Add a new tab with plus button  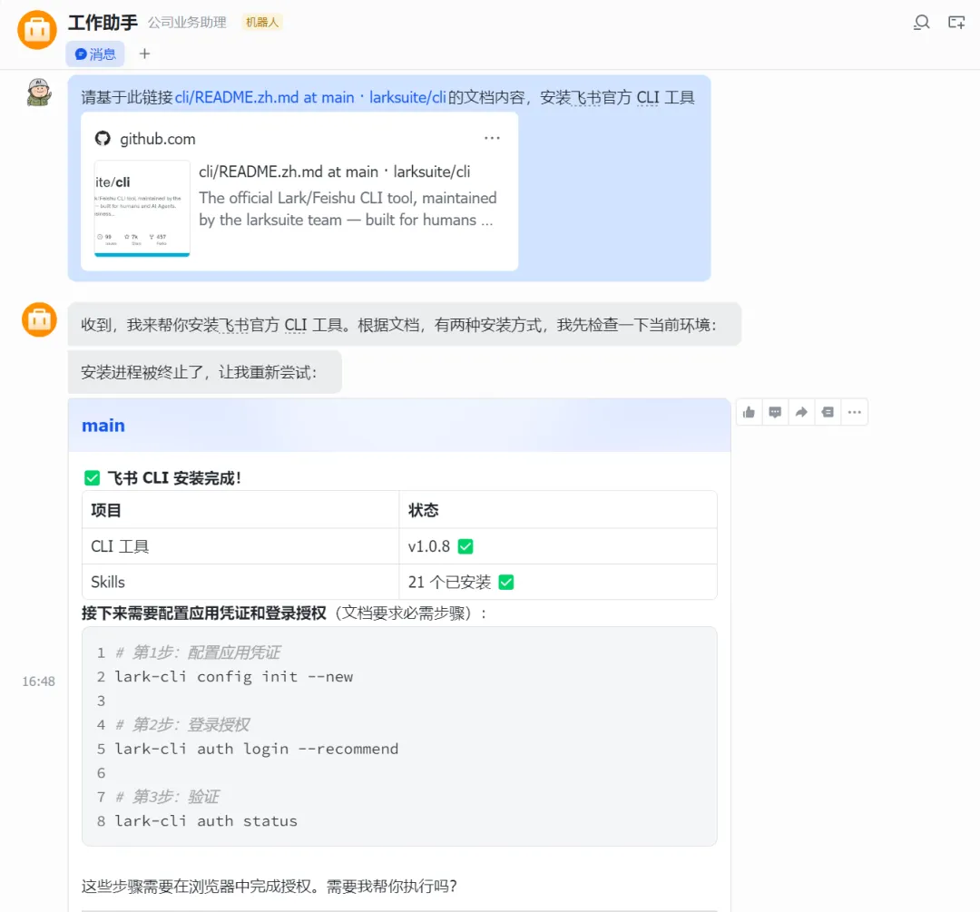[x=144, y=54]
